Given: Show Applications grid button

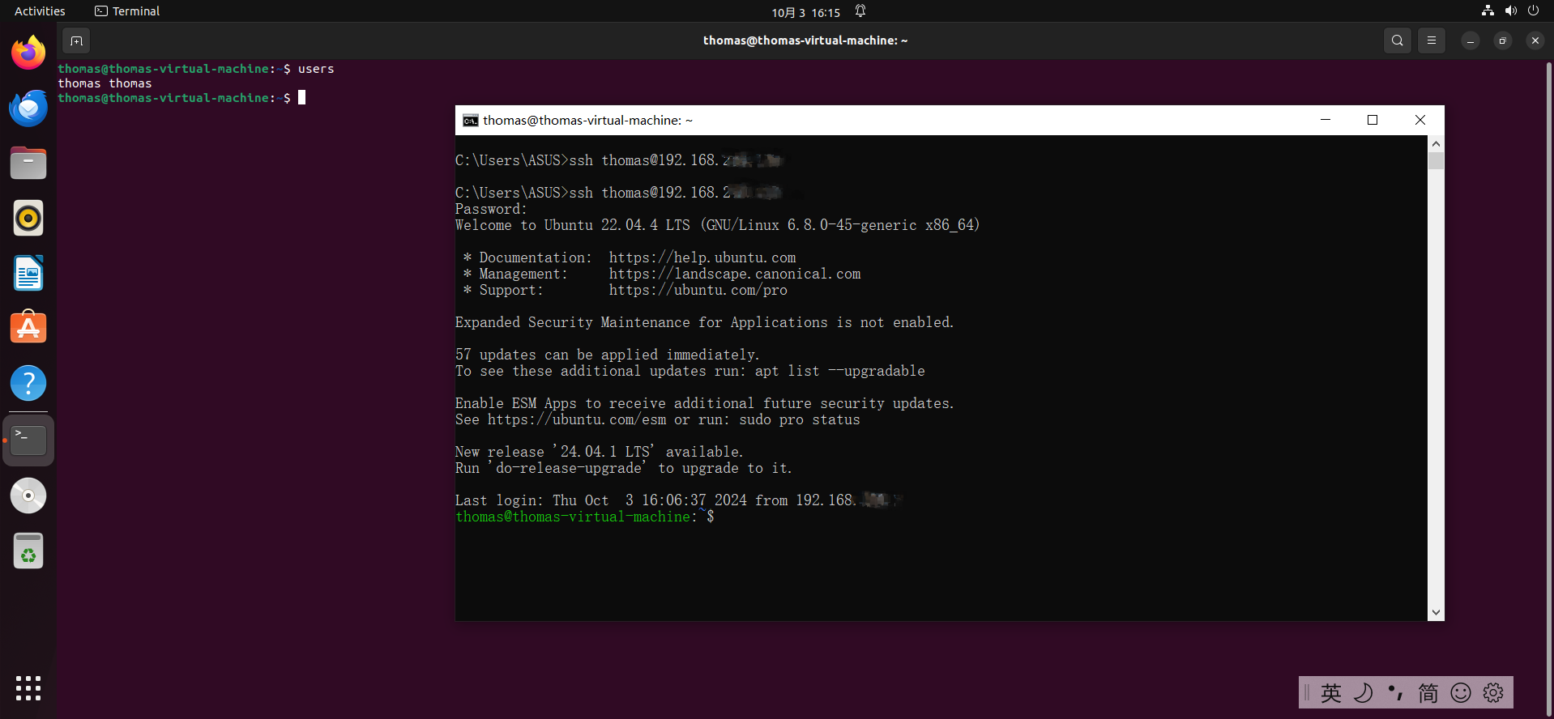Looking at the screenshot, I should click(x=28, y=688).
